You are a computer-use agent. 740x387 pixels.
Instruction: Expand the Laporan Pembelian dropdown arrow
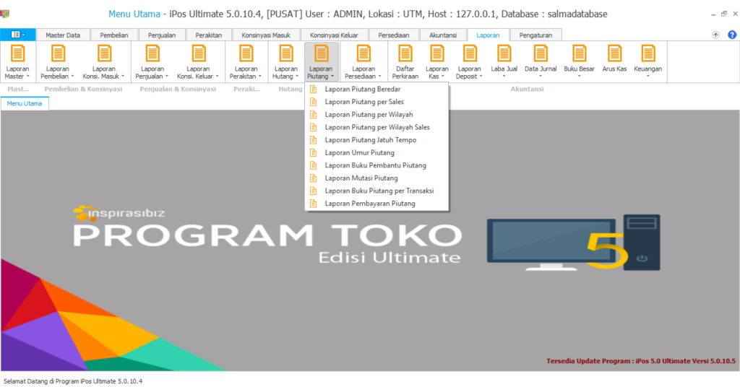pos(72,77)
